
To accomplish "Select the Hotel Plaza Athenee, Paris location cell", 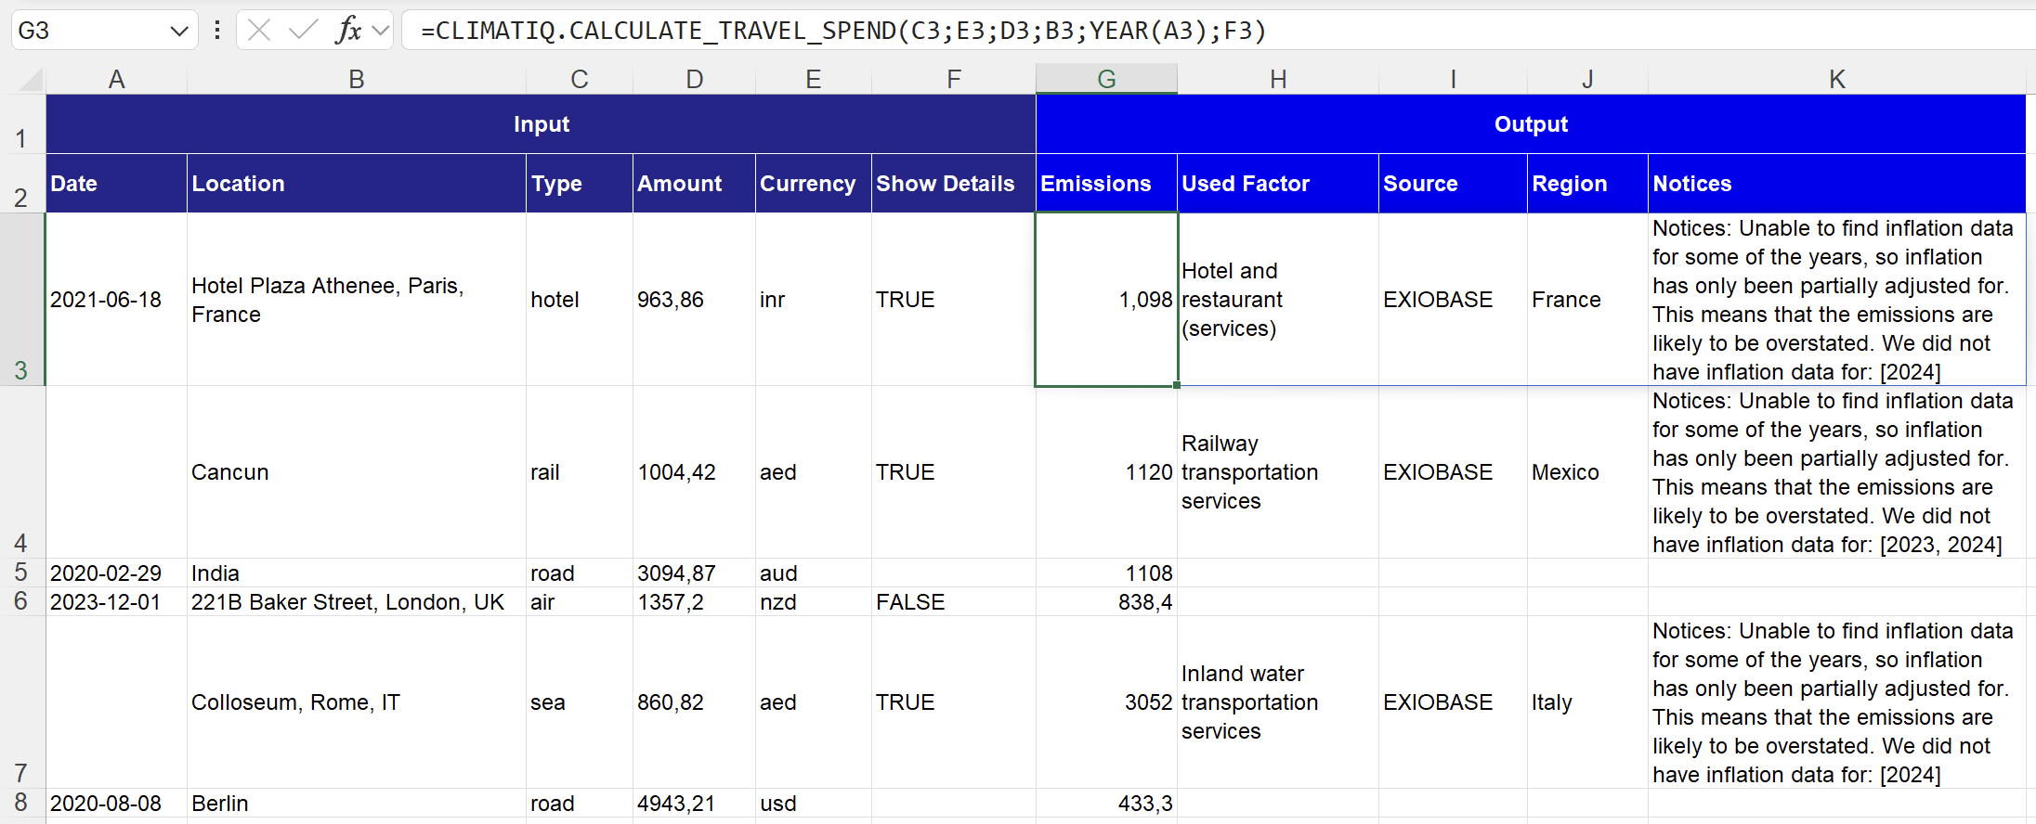I will click(357, 300).
